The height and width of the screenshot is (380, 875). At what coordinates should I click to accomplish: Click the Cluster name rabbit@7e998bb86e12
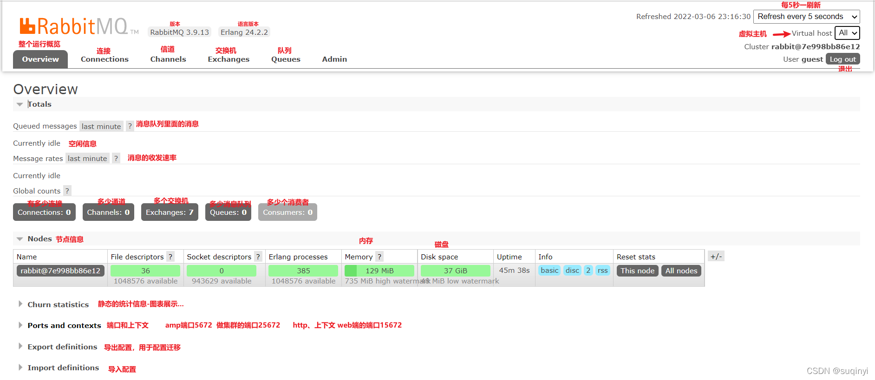coord(816,46)
